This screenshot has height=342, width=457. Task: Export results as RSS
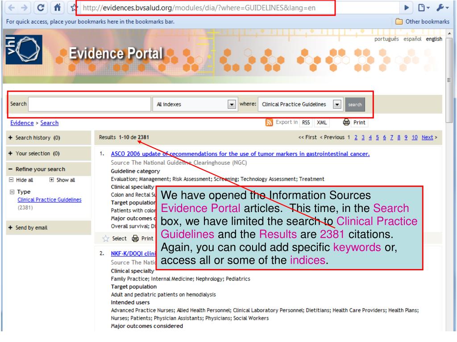point(306,122)
